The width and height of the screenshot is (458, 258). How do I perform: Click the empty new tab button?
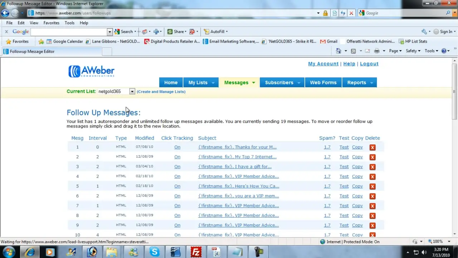(x=107, y=52)
